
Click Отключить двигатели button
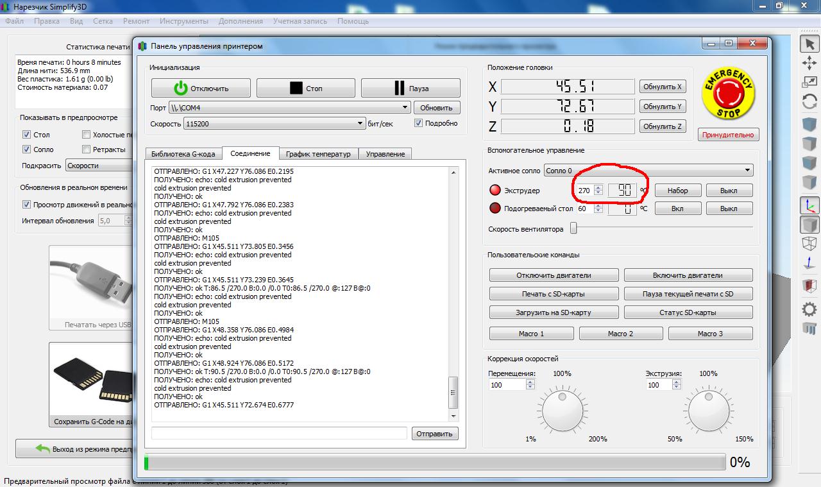pos(554,275)
